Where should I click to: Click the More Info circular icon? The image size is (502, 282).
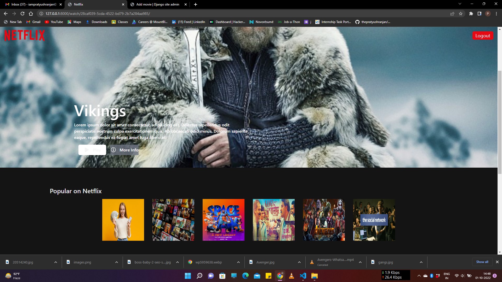pos(113,150)
